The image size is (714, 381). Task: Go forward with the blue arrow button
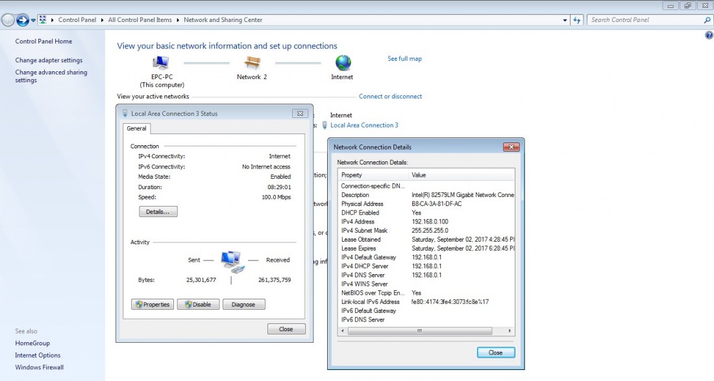pyautogui.click(x=22, y=20)
